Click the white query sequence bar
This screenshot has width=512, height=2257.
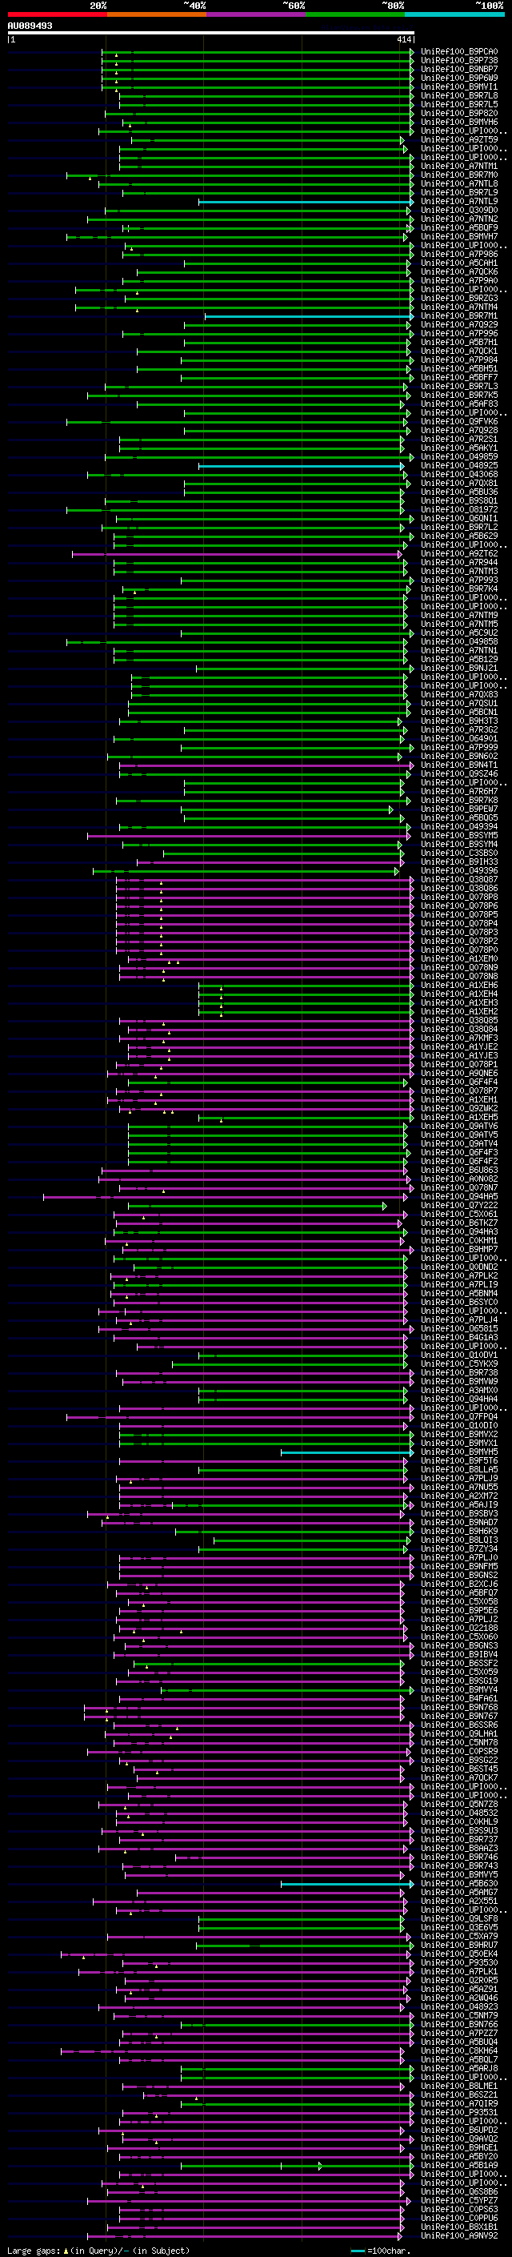pos(211,34)
